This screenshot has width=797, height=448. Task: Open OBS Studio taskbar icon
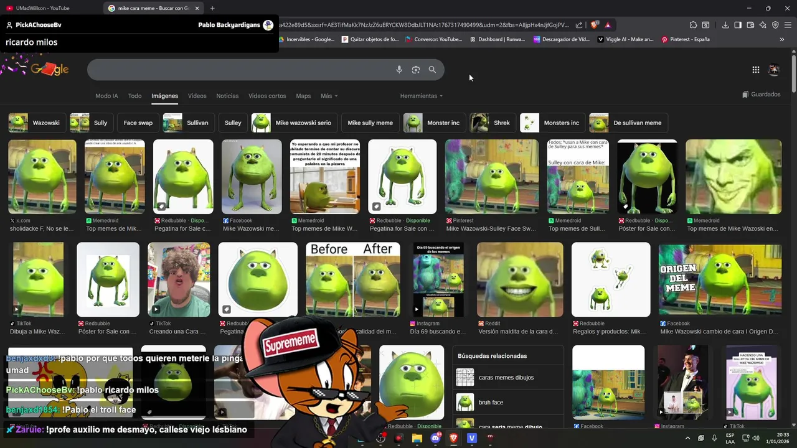380,438
